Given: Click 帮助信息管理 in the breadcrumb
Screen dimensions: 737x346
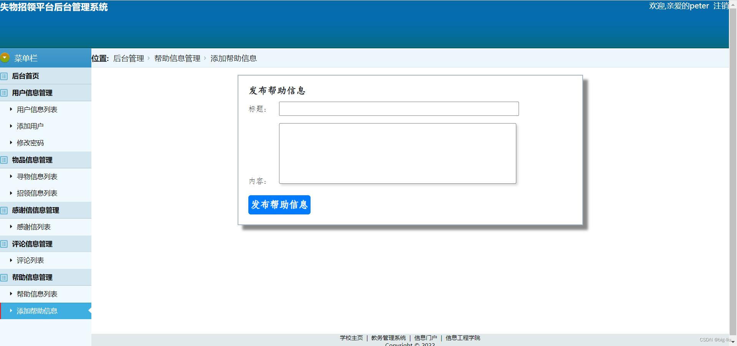Looking at the screenshot, I should pyautogui.click(x=177, y=58).
